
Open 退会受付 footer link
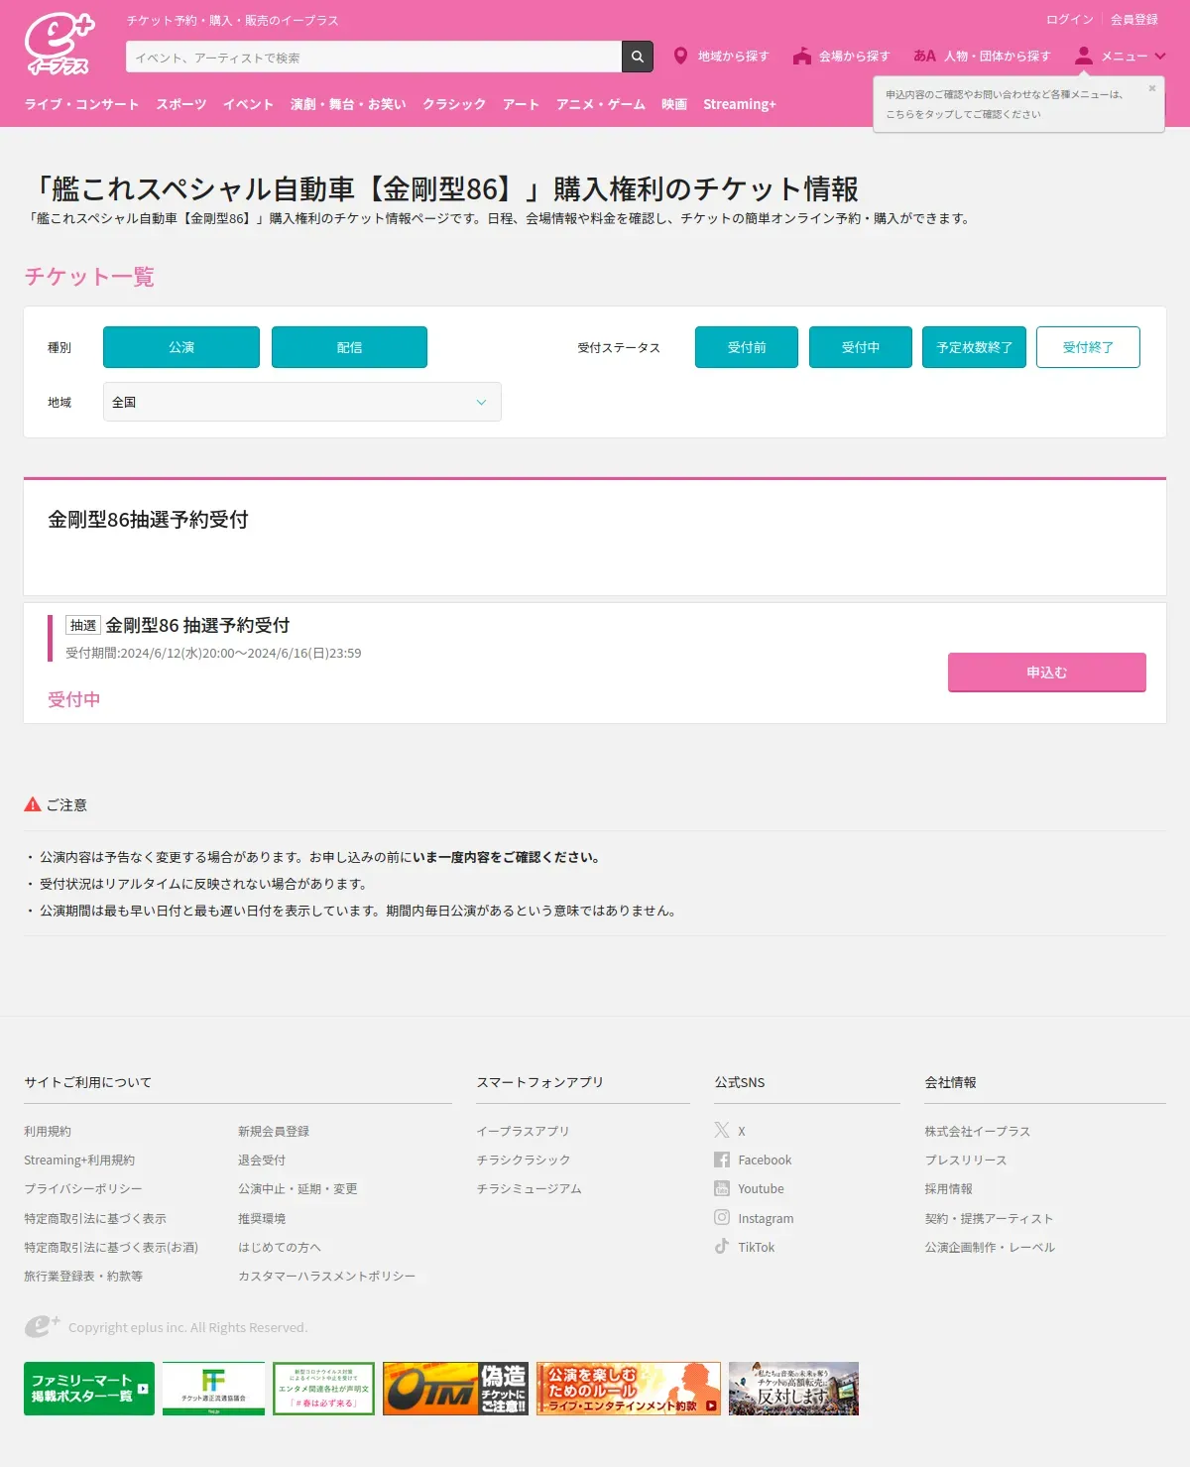262,1160
